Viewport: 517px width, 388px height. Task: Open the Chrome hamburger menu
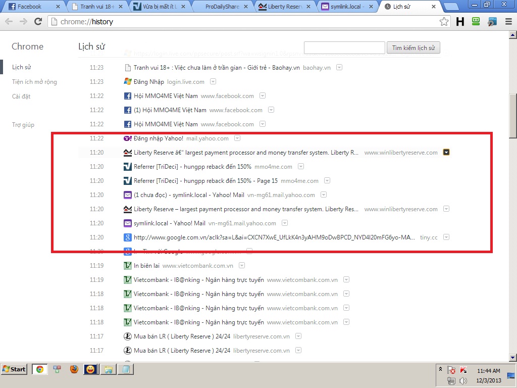(509, 22)
